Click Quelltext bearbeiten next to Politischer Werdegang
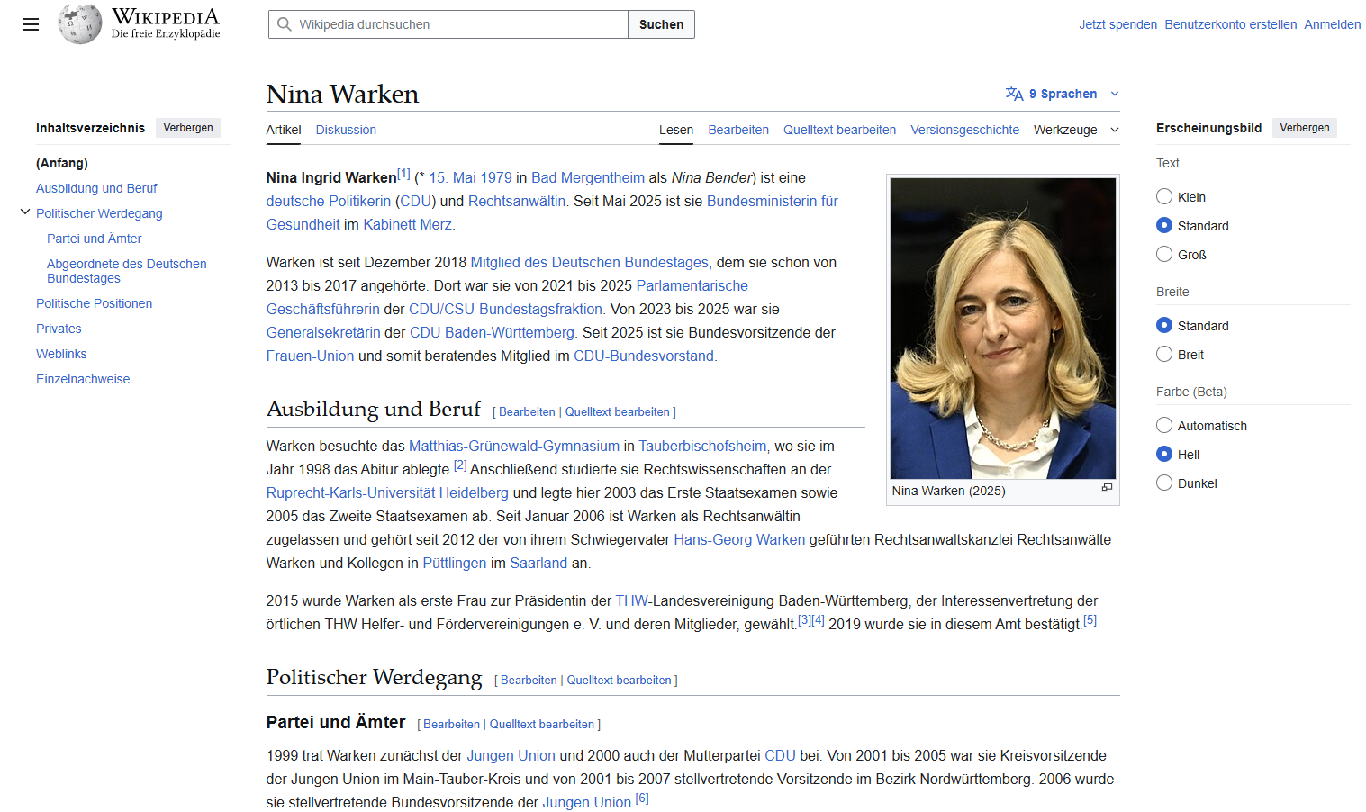Screen dimensions: 1366x812 tap(619, 680)
